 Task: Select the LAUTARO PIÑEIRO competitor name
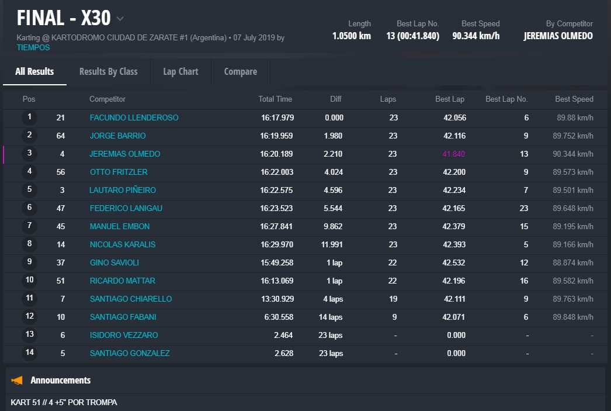point(122,190)
